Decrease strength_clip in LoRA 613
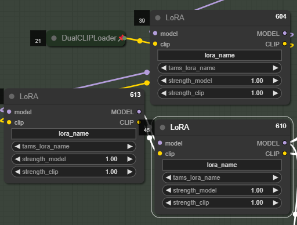The height and width of the screenshot is (225, 297). click(x=17, y=172)
